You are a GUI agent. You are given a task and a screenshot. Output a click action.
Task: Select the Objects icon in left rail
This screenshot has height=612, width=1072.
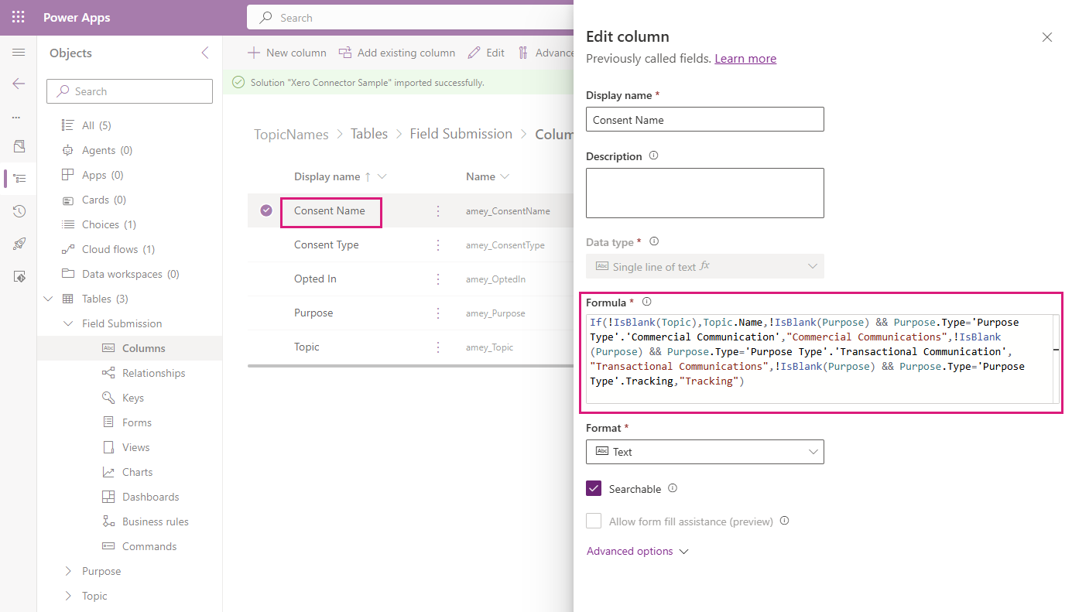coord(20,179)
